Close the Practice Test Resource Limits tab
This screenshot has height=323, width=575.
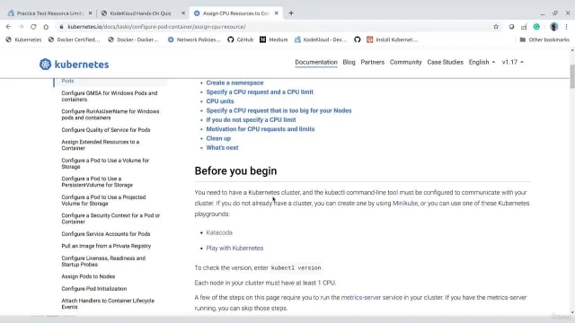pyautogui.click(x=90, y=13)
